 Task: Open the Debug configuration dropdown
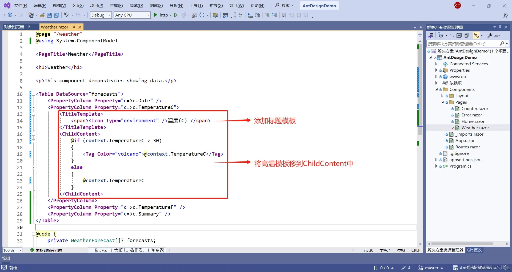(101, 15)
